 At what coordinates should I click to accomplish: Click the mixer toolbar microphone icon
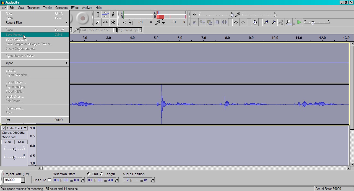tap(237, 14)
